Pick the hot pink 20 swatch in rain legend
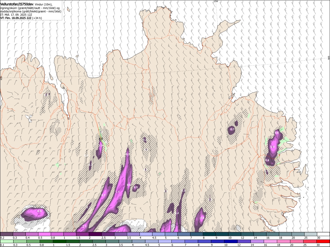Viewport: 330px width, 247px height. point(296,241)
